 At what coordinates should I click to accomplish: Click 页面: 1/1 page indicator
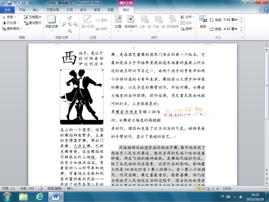9,188
